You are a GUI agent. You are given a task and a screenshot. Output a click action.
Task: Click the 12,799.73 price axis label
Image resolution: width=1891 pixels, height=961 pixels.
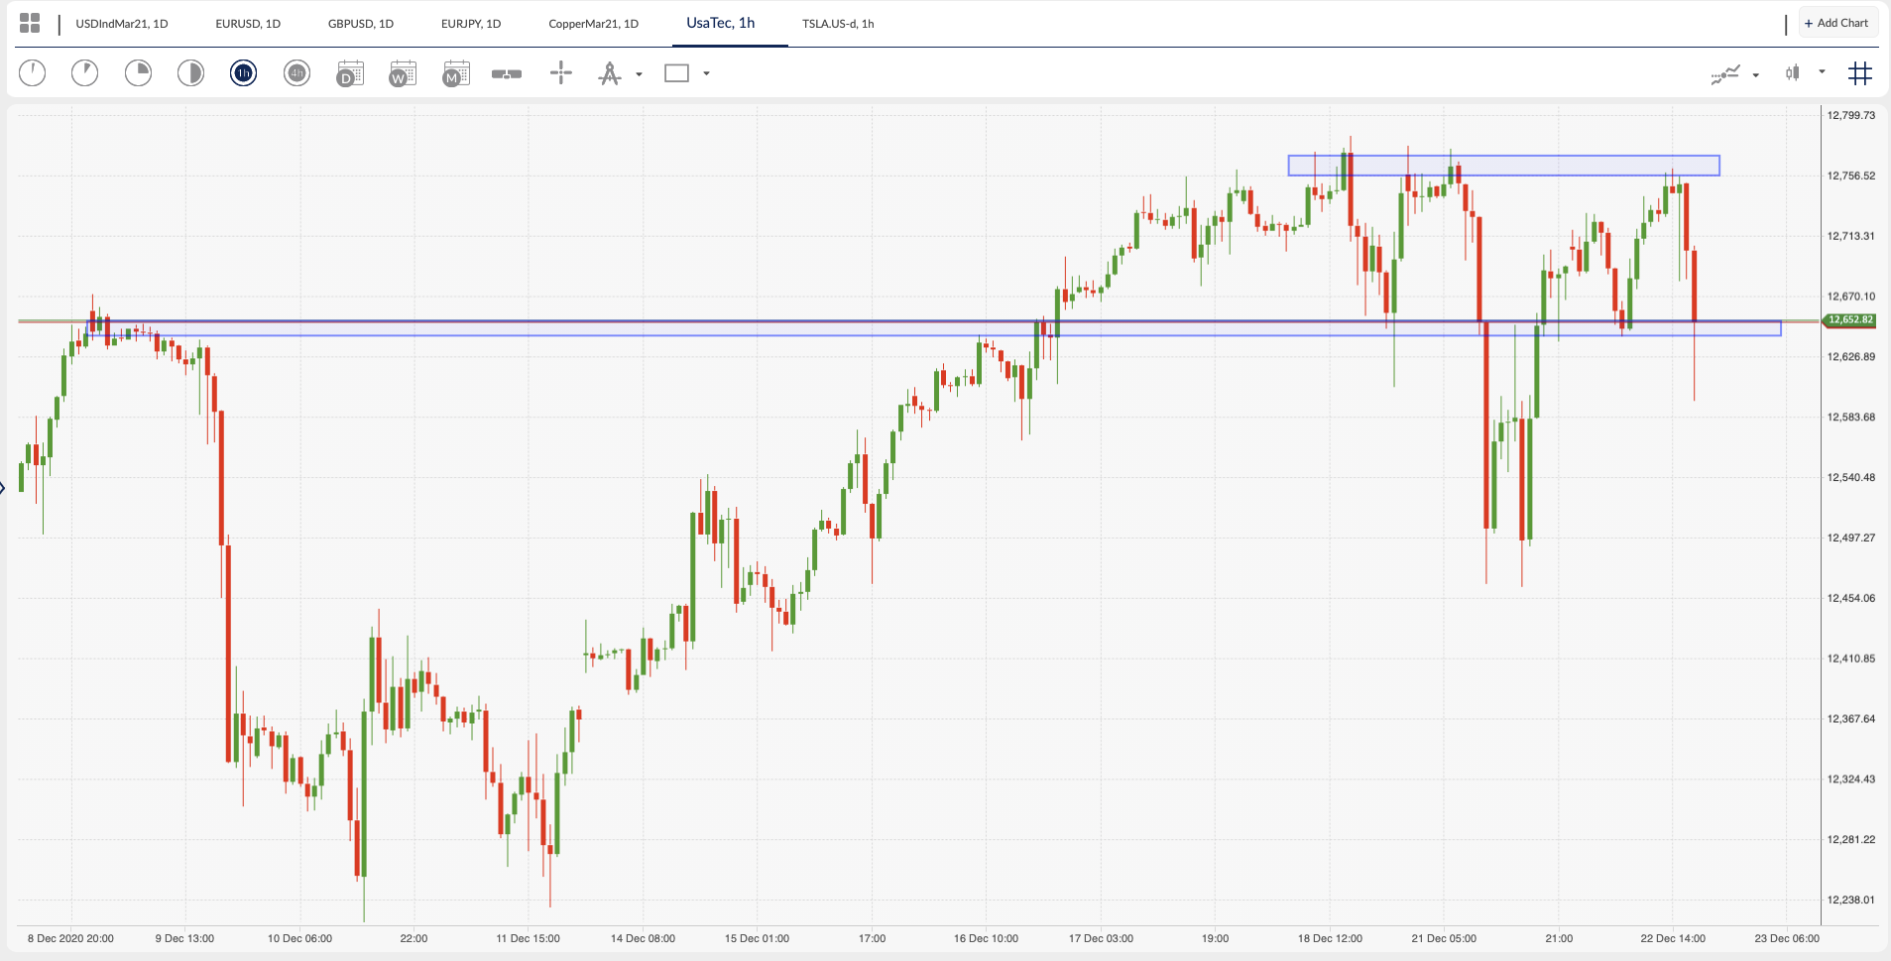[x=1850, y=115]
